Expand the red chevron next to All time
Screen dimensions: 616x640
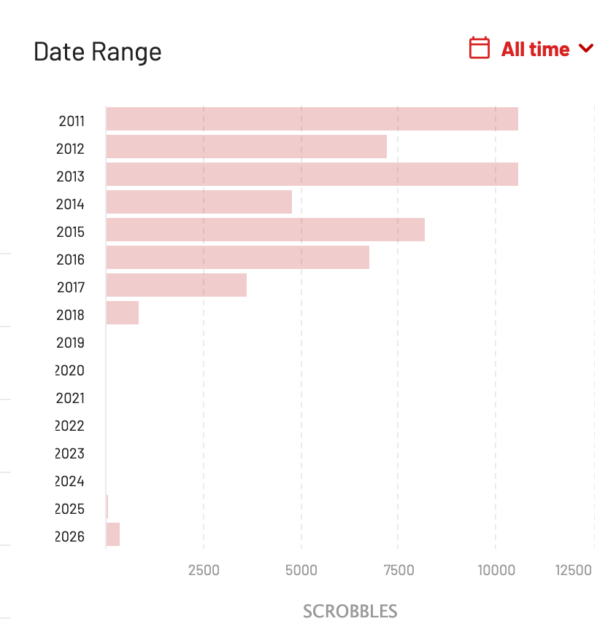coord(586,49)
